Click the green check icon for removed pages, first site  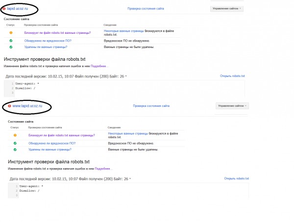pos(11,47)
